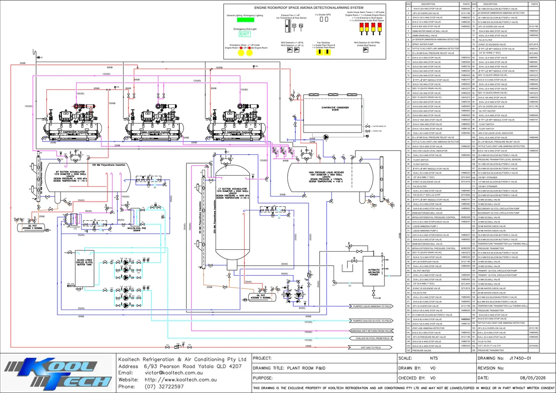Click '100 MM Polyurethane Insulation' note

[x=109, y=165]
